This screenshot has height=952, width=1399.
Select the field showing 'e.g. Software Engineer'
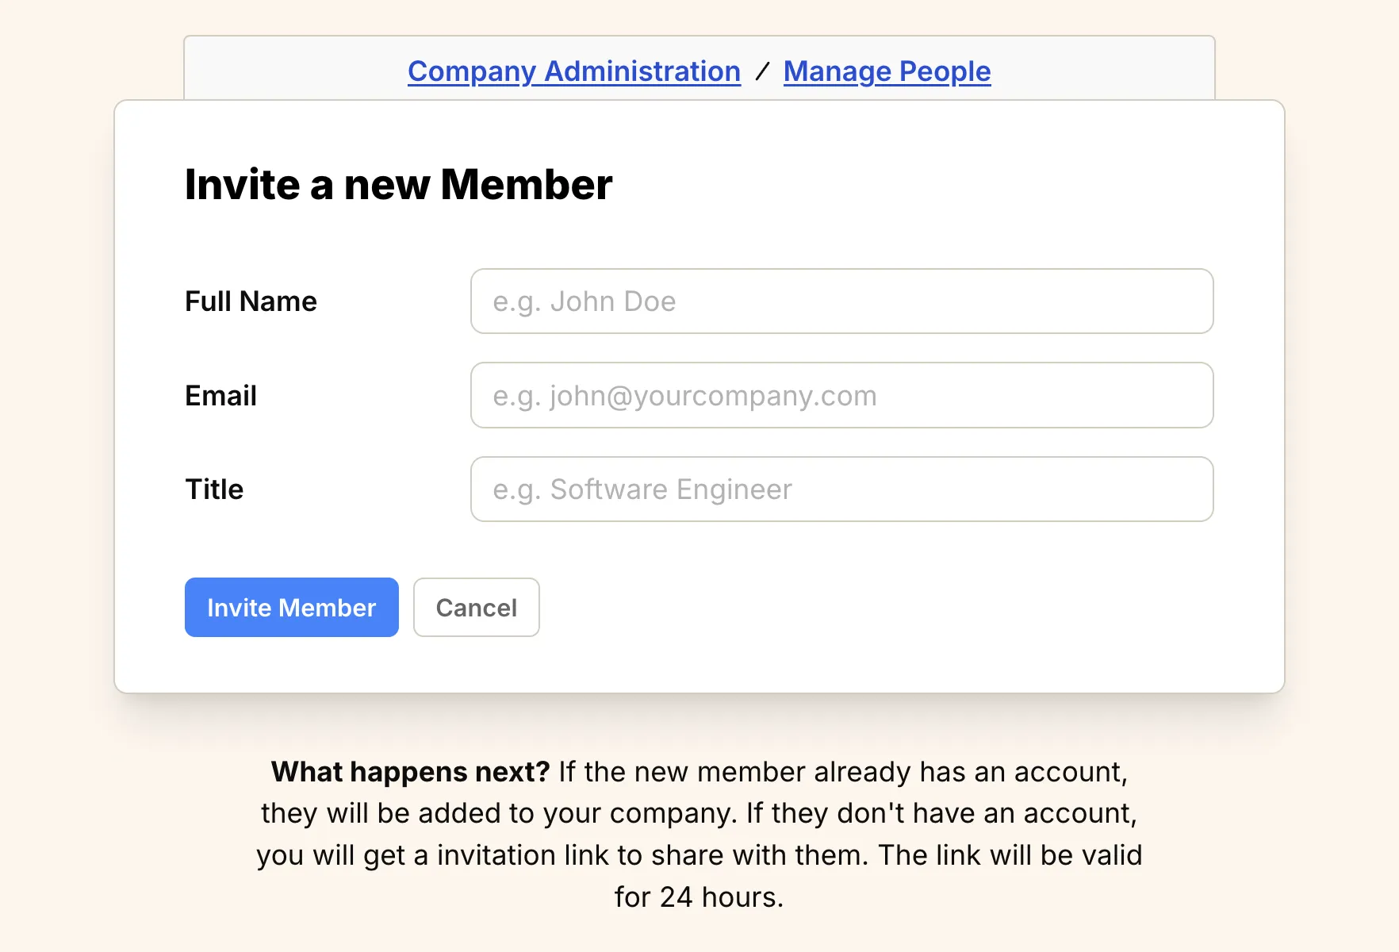pos(841,489)
